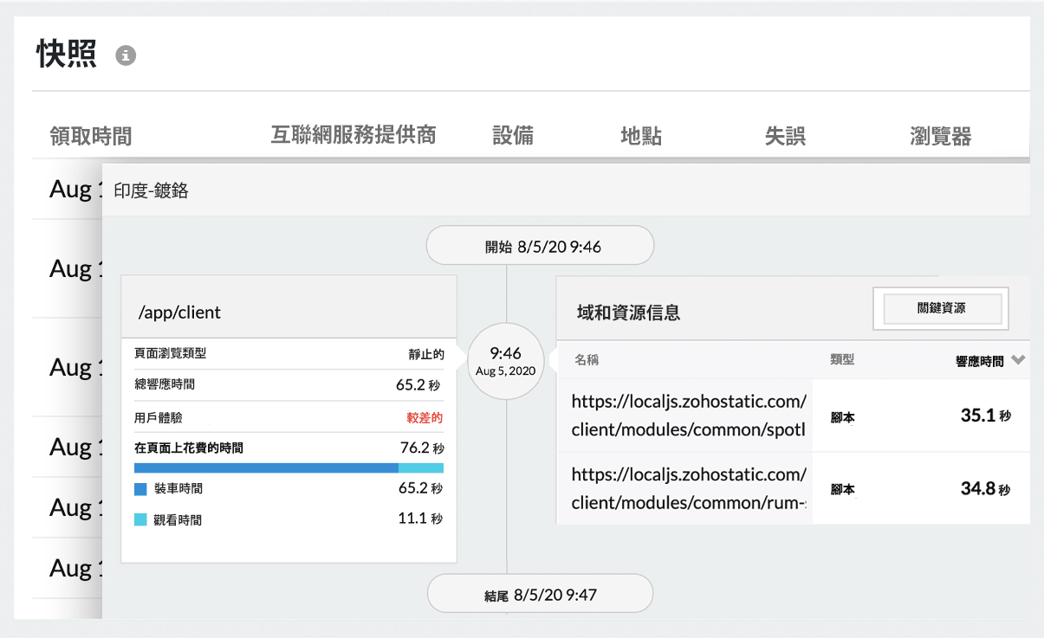
Task: Open the 響應時間 sort dropdown arrow
Action: 1019,359
